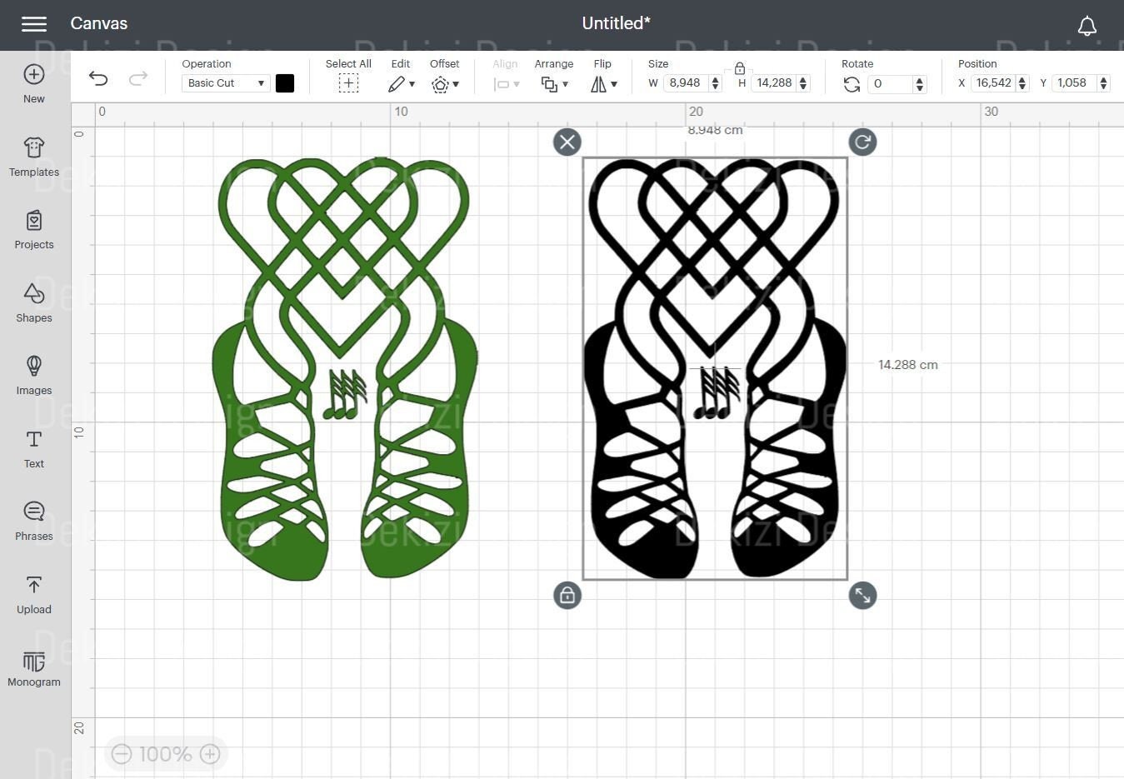Open Shapes panel
This screenshot has height=779, width=1124.
(34, 303)
